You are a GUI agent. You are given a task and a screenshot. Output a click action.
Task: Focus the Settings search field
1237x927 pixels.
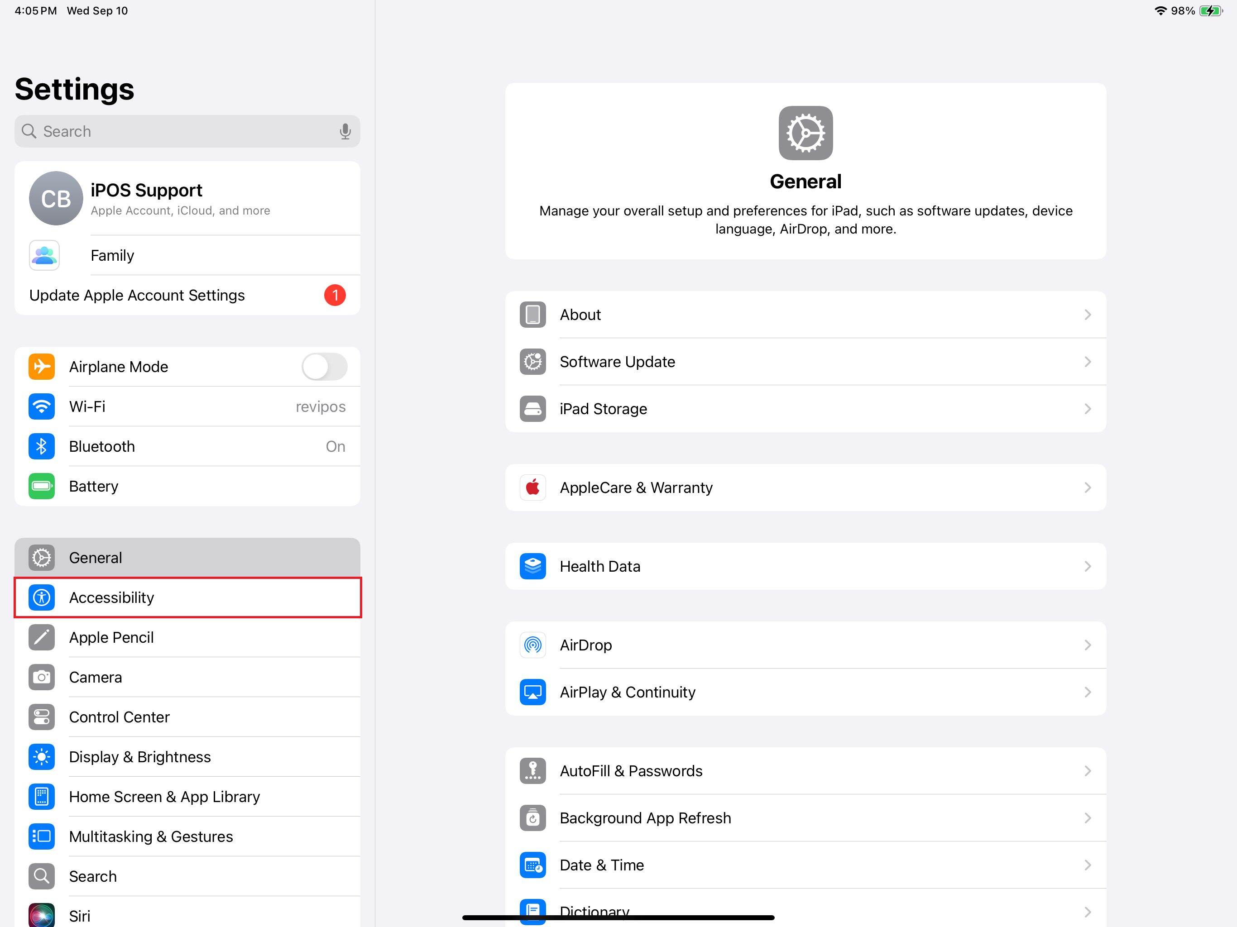[187, 131]
